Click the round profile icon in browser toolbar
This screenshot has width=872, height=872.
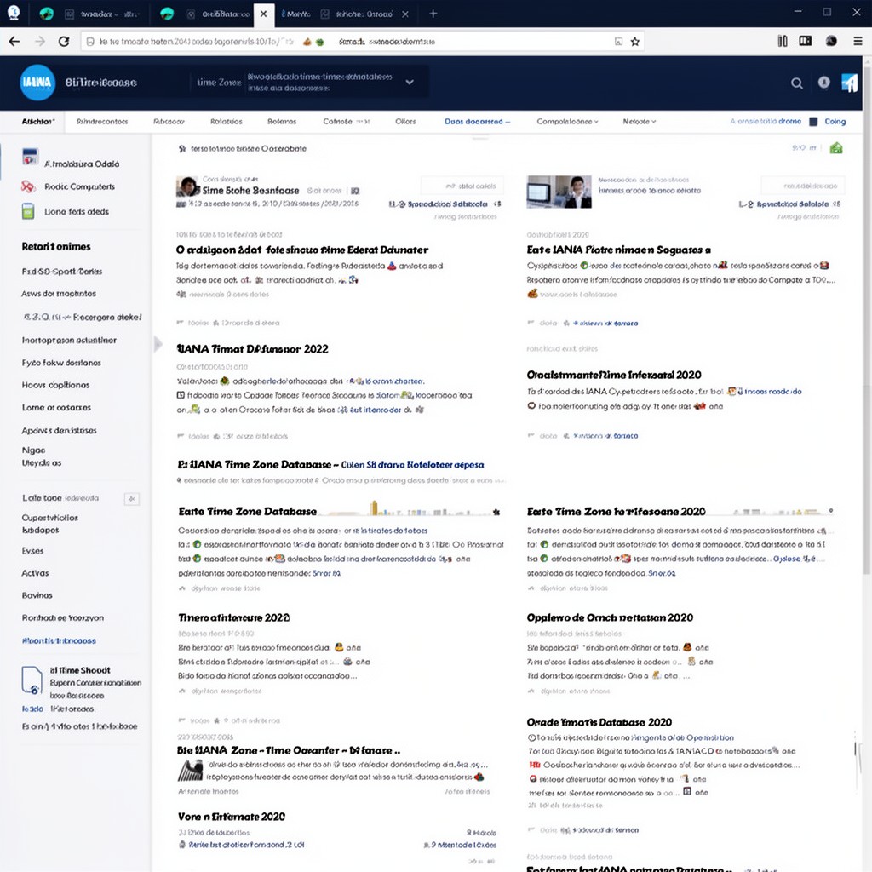[831, 41]
